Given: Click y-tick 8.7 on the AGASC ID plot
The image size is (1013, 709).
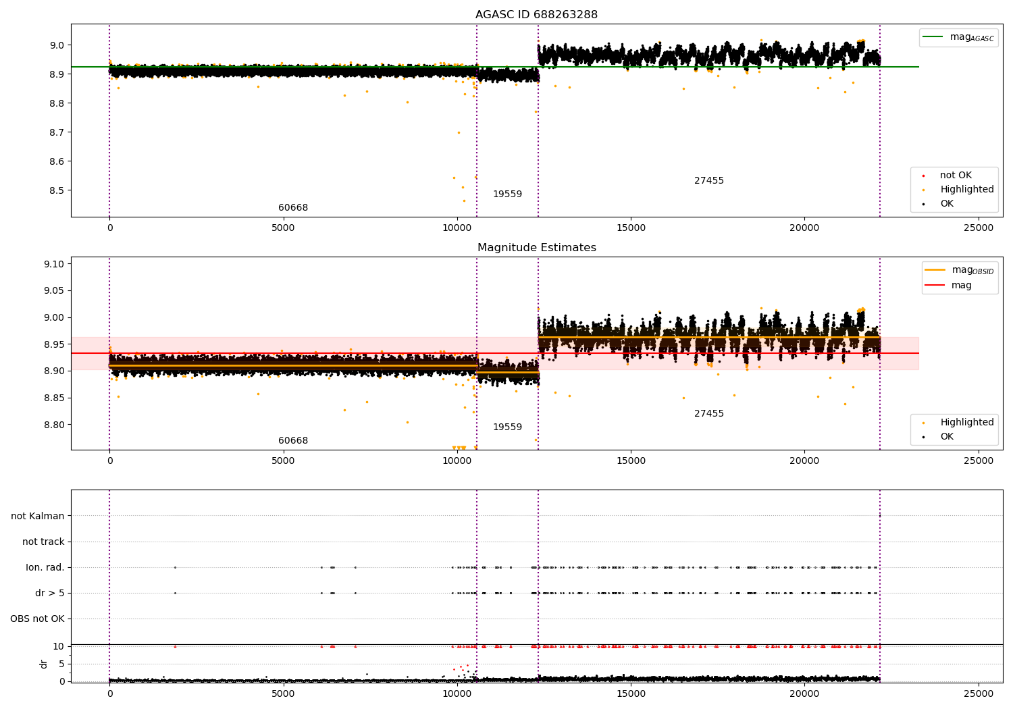Looking at the screenshot, I should (x=57, y=132).
